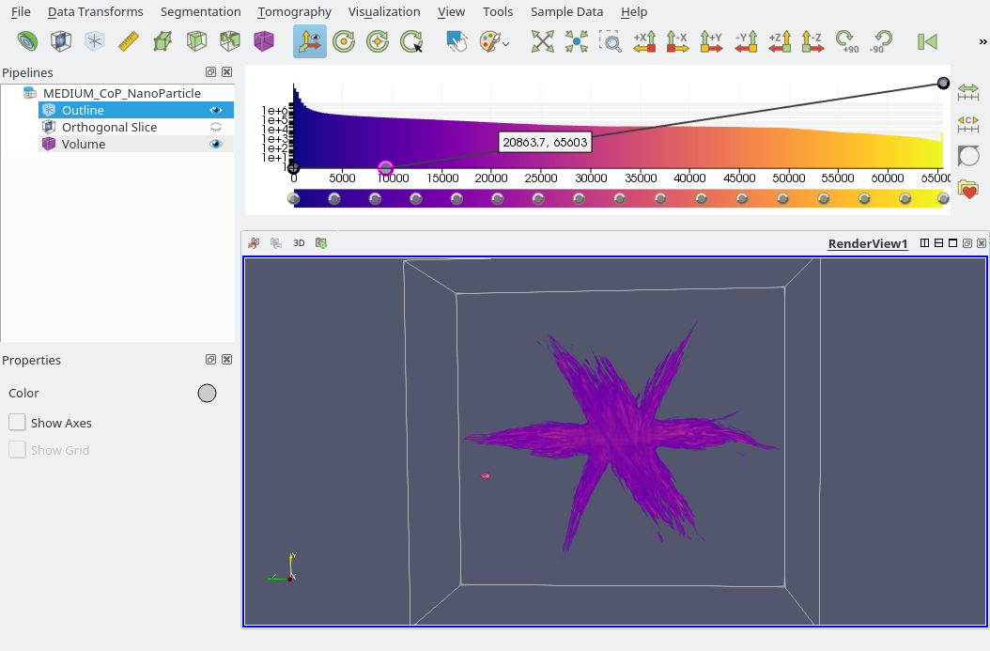Invert the color map
Screen dimensions: 990x651
click(x=967, y=156)
